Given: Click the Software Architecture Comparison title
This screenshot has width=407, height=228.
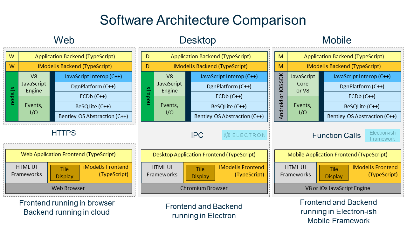Looking at the screenshot, I should tap(203, 20).
